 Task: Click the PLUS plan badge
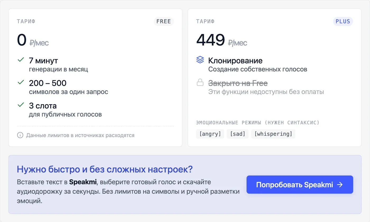(x=343, y=21)
